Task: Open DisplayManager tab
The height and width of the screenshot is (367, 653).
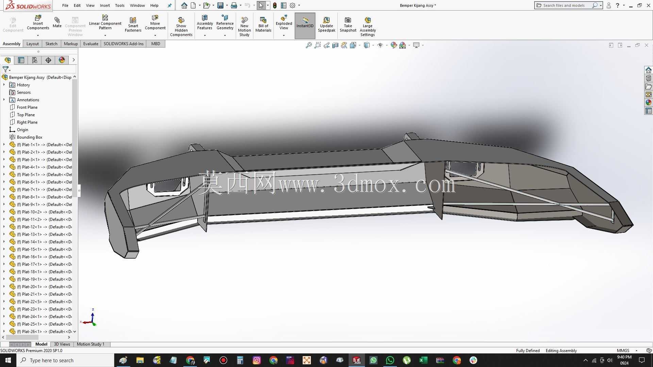Action: coord(62,60)
